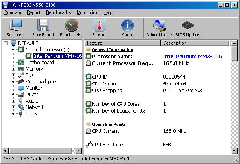Maximize the HWiNFO32 window
Viewport: 240px width, 164px height.
[x=227, y=5]
